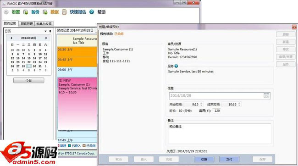Click 关闭于: 2014/10/29 22:02:01 text
The width and height of the screenshot is (298, 166).
pos(187,151)
